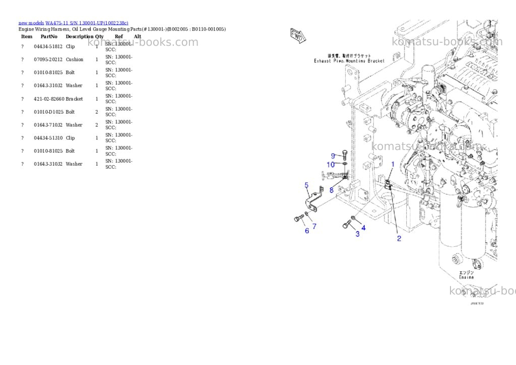
Task: Select part number 04434-51812
Action: 48,46
